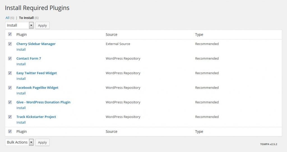Click Install under Track Kickstarter Project
This screenshot has width=287, height=152.
coord(21,122)
